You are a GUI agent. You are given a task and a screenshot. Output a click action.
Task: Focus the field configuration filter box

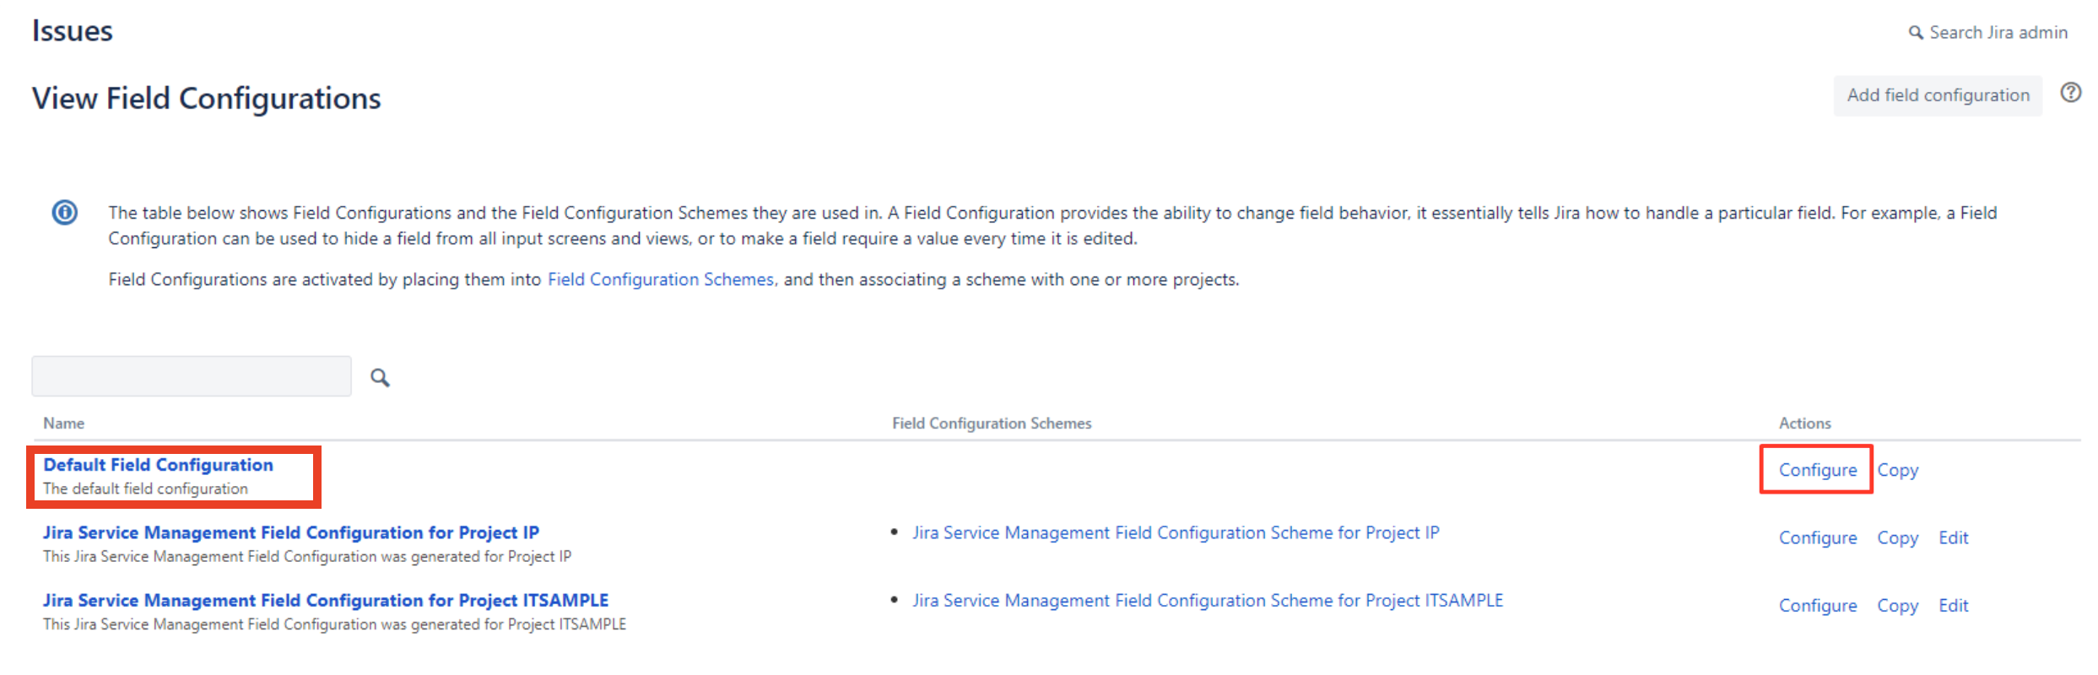pos(192,376)
